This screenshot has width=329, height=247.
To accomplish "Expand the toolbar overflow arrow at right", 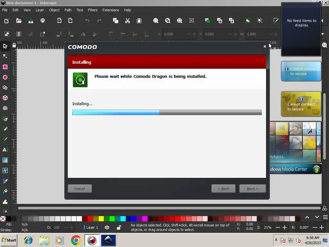I will (x=323, y=34).
